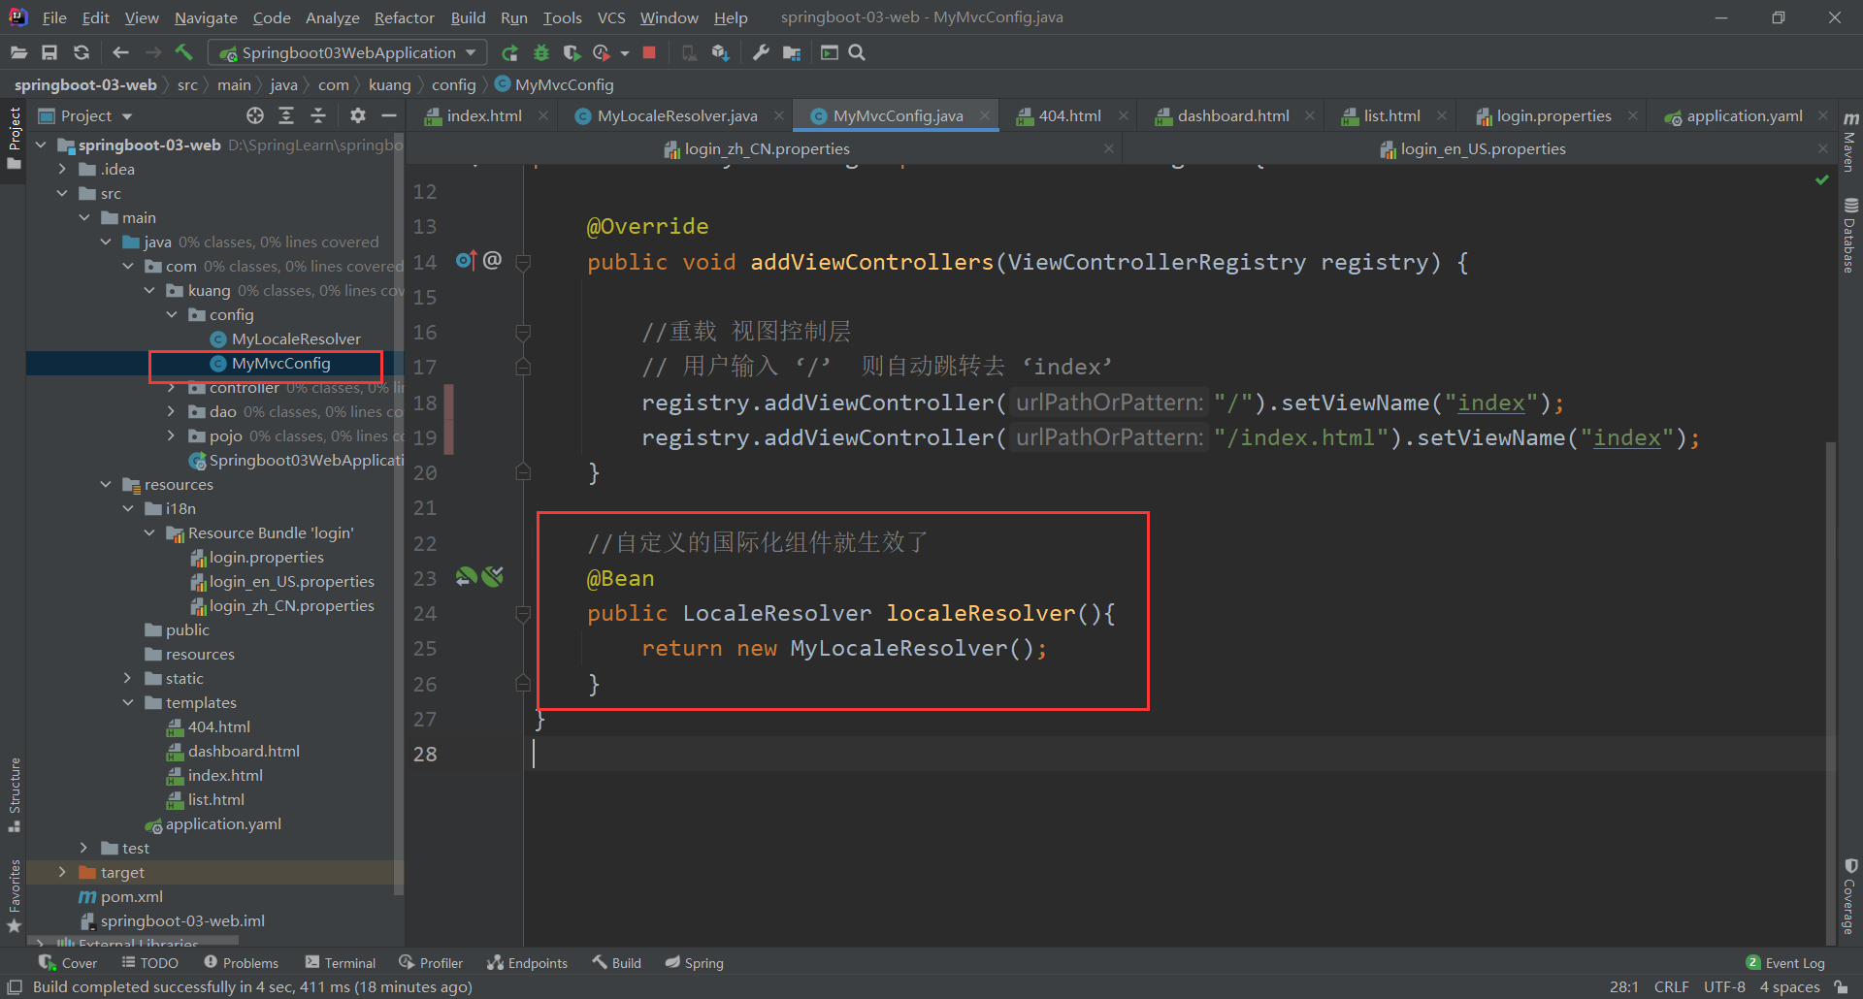
Task: Open the Endpoints tool window
Action: [527, 963]
